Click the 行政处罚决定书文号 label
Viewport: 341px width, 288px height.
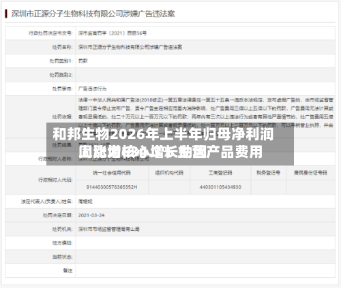pos(50,33)
